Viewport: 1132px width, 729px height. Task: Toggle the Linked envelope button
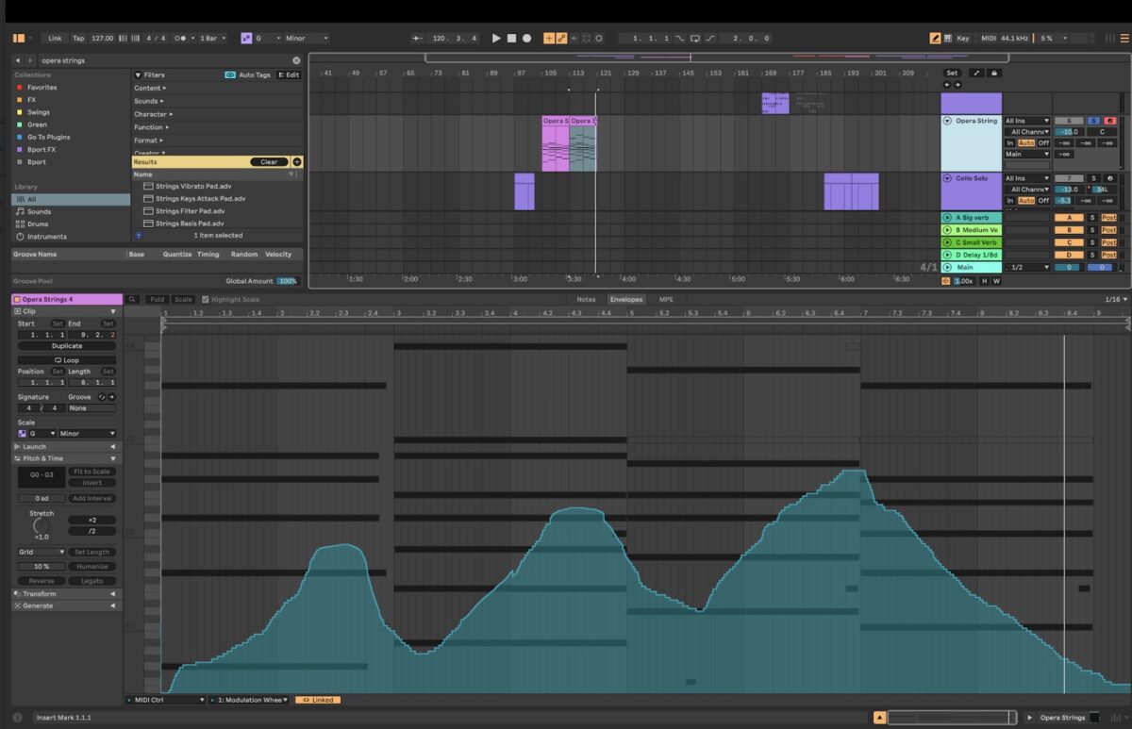click(x=318, y=700)
